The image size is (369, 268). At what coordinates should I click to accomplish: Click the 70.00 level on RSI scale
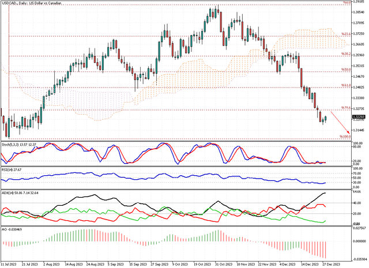coord(357,173)
